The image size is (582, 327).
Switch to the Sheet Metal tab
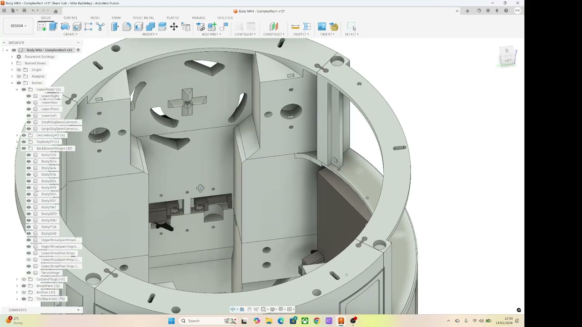[x=143, y=18]
